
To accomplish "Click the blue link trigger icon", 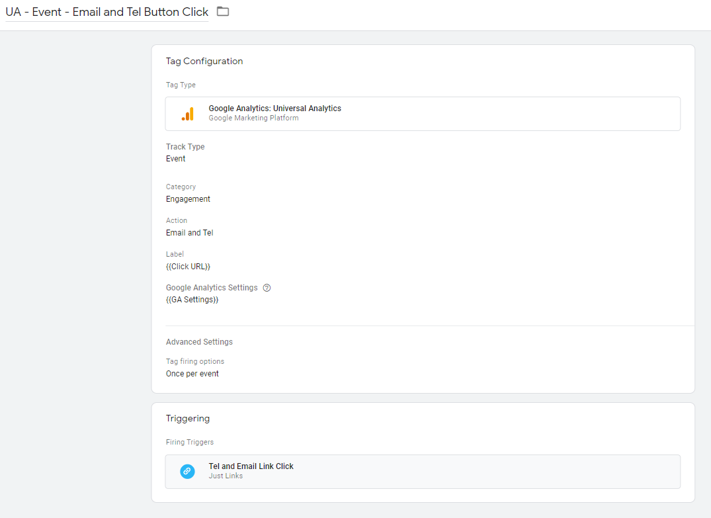I will pyautogui.click(x=188, y=471).
